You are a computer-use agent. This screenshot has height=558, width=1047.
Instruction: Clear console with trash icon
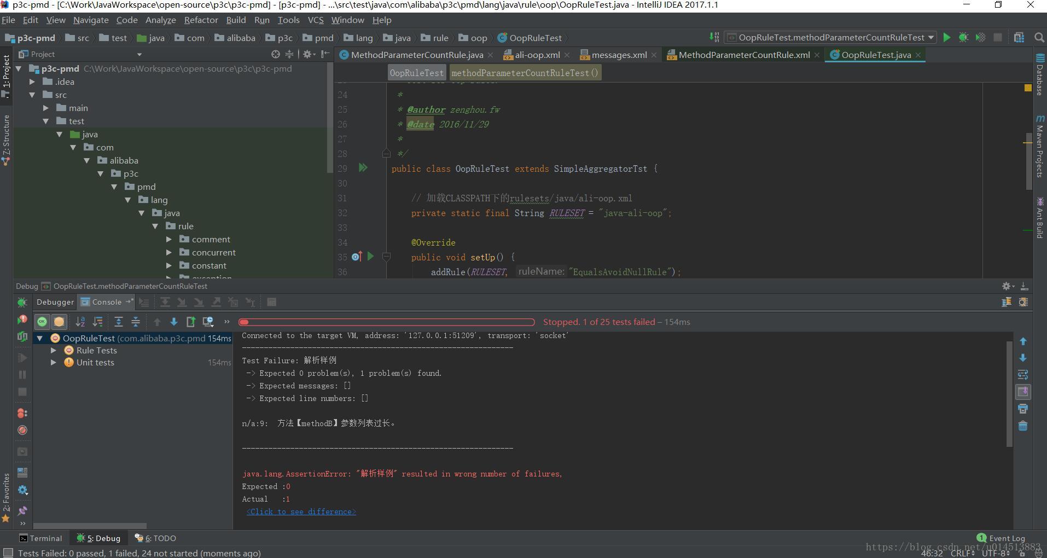point(1023,426)
